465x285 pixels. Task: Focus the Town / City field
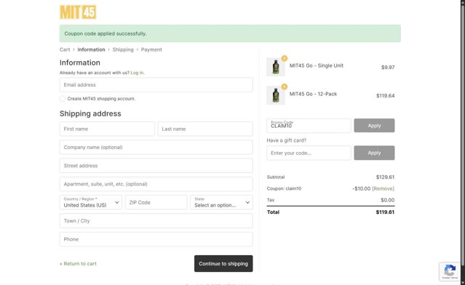156,221
